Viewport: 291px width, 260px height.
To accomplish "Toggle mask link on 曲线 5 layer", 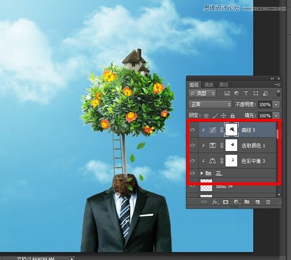I will (222, 129).
